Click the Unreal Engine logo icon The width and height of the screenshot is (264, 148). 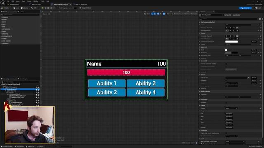[x=3, y=2]
